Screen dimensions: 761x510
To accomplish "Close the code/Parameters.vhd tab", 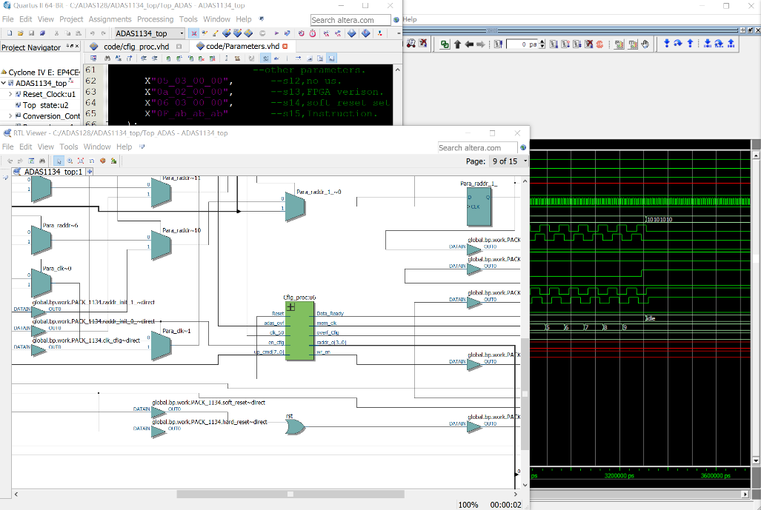I will point(285,46).
